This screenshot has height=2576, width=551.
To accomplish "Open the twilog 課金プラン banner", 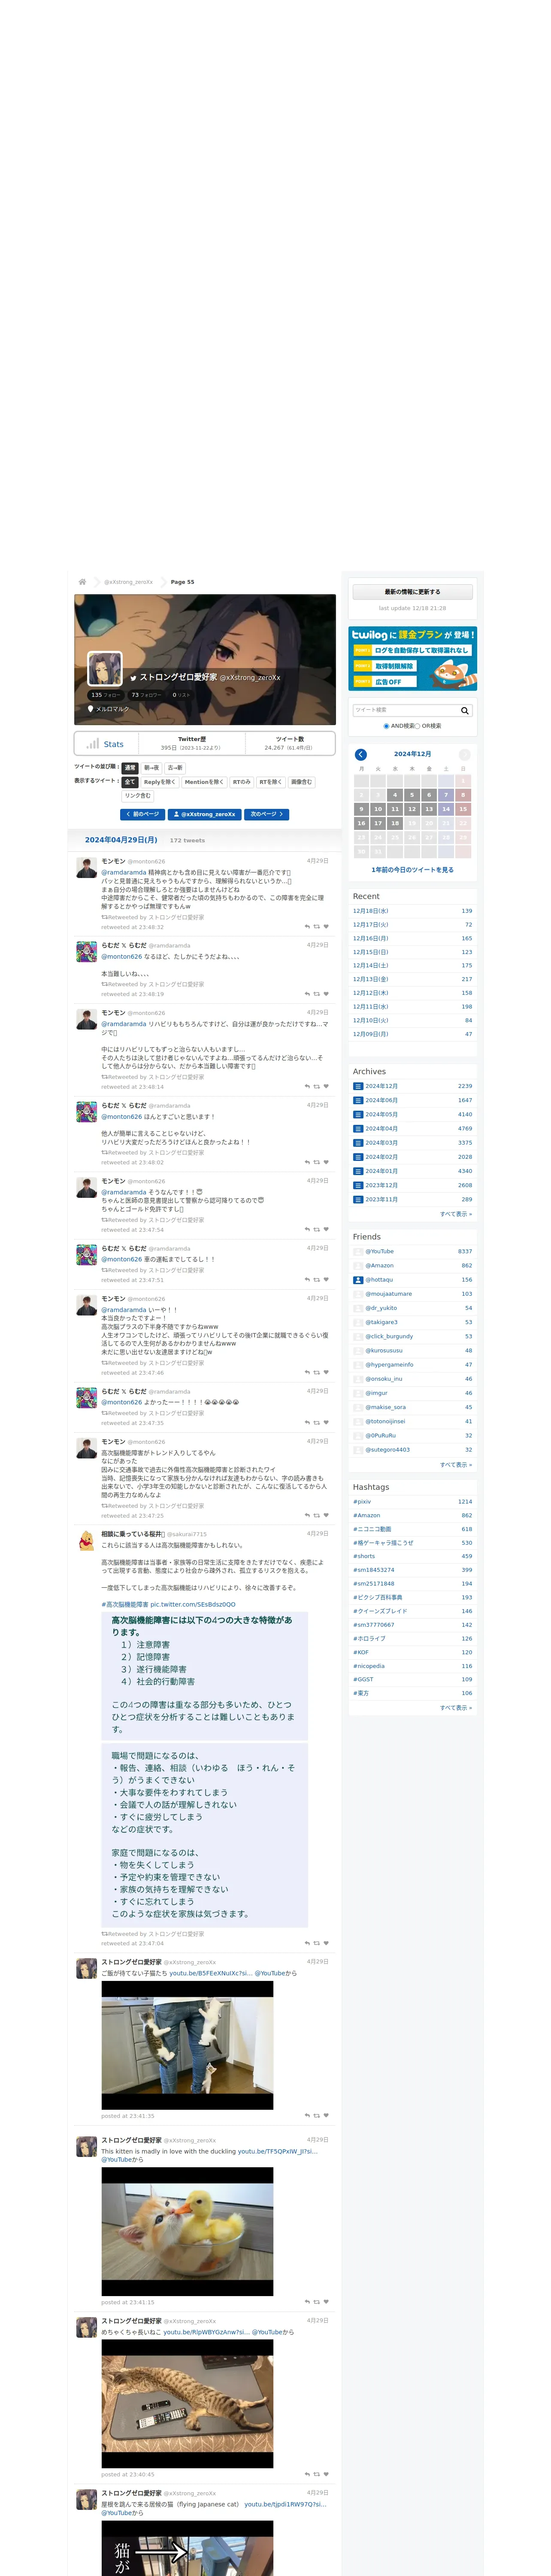I will coord(412,658).
